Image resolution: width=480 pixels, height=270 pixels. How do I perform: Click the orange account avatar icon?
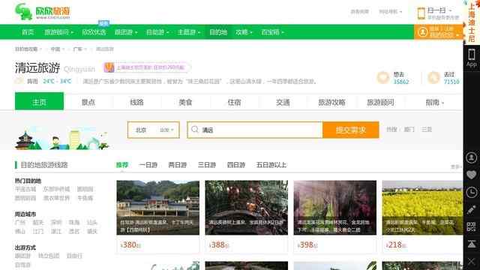click(423, 32)
